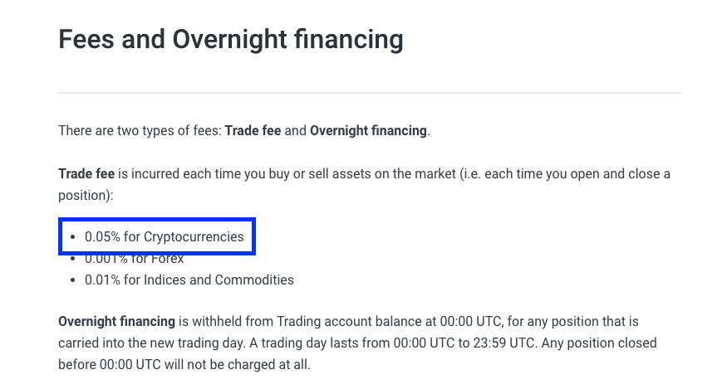Click the word "Forex" in the second bullet
This screenshot has height=389, width=722.
pos(166,259)
